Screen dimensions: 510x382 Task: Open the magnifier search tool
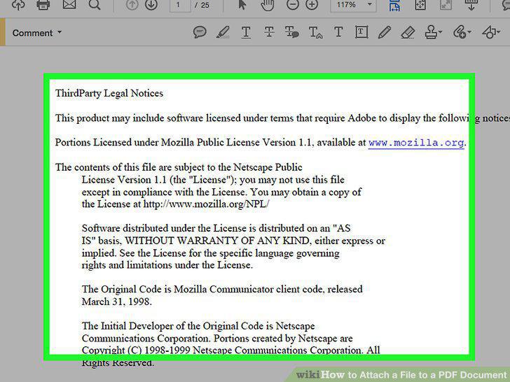(95, 4)
